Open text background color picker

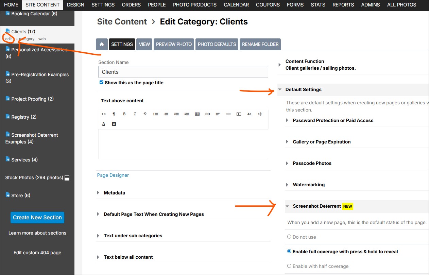click(114, 124)
